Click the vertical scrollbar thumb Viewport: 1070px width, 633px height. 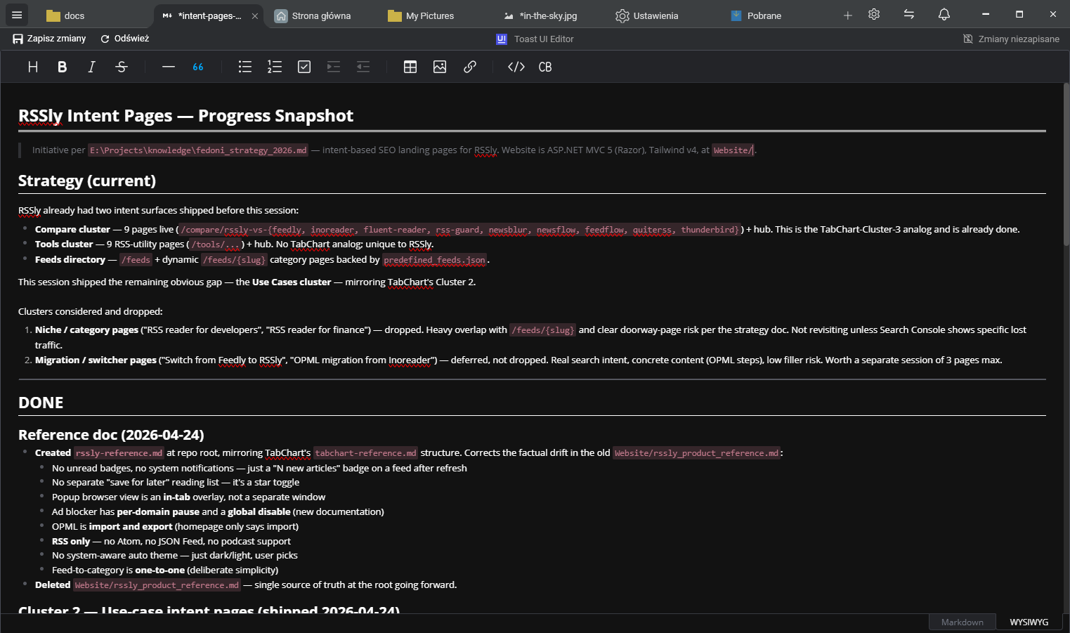tap(1066, 165)
